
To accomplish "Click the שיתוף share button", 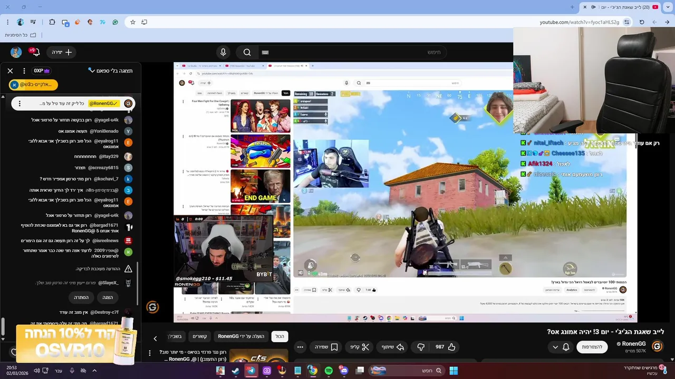I will (392, 347).
